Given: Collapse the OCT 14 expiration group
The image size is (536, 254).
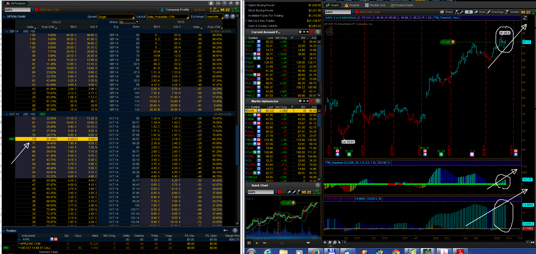Looking at the screenshot, I should click(7, 114).
